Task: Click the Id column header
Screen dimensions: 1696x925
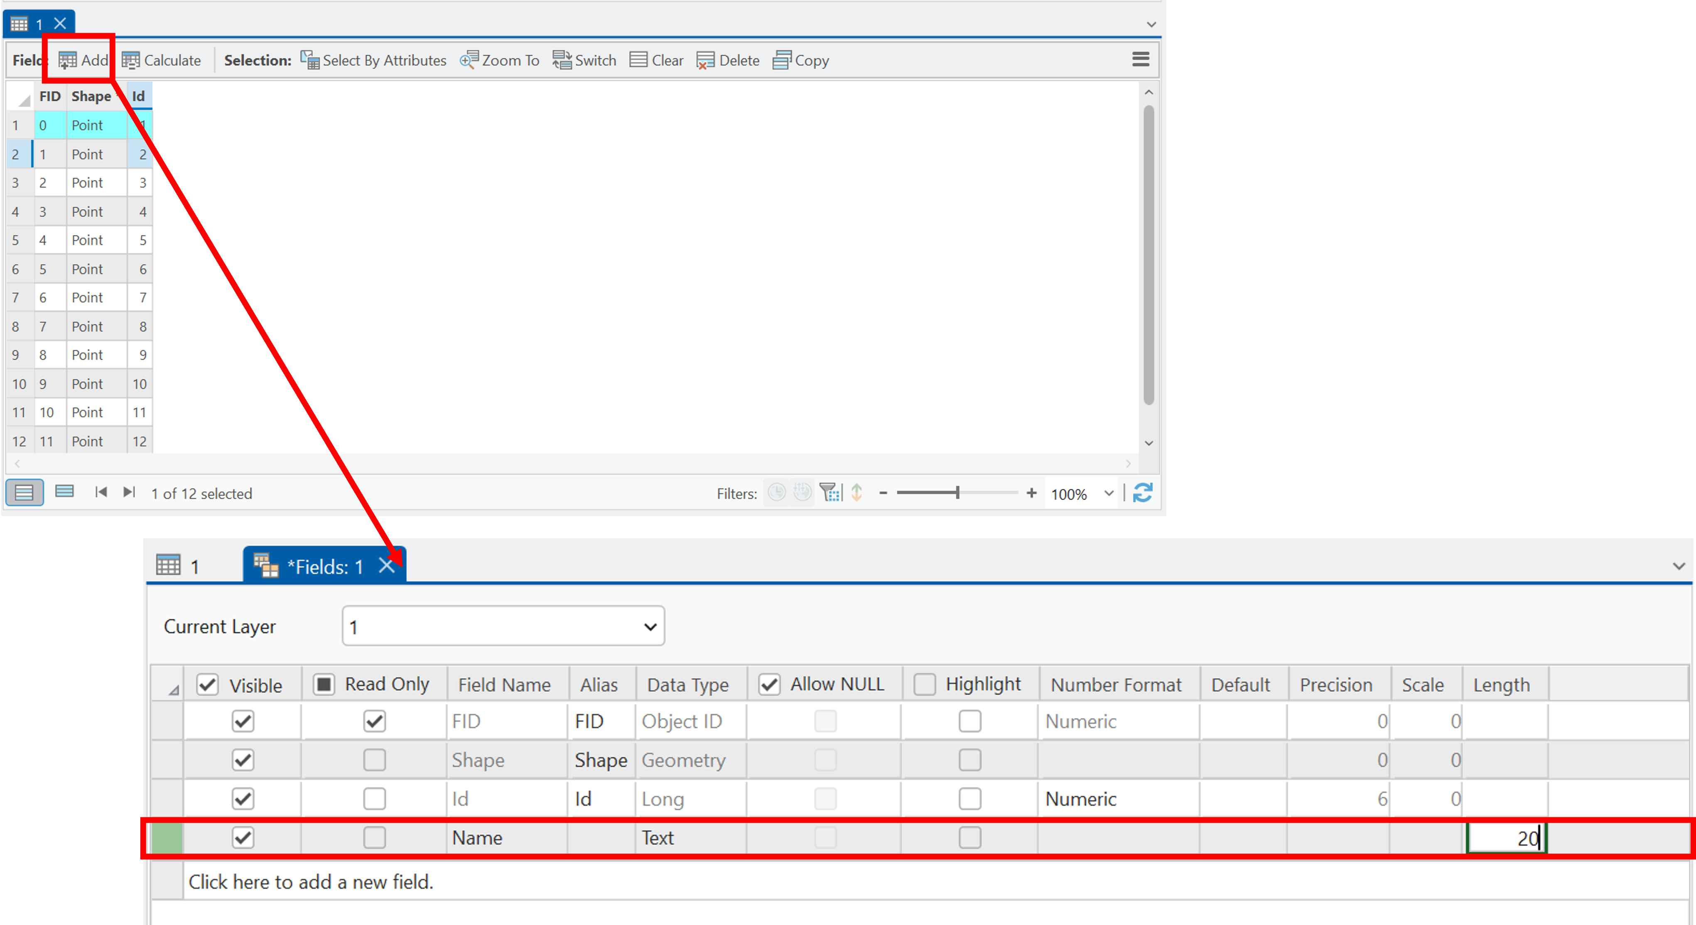Action: pos(140,96)
